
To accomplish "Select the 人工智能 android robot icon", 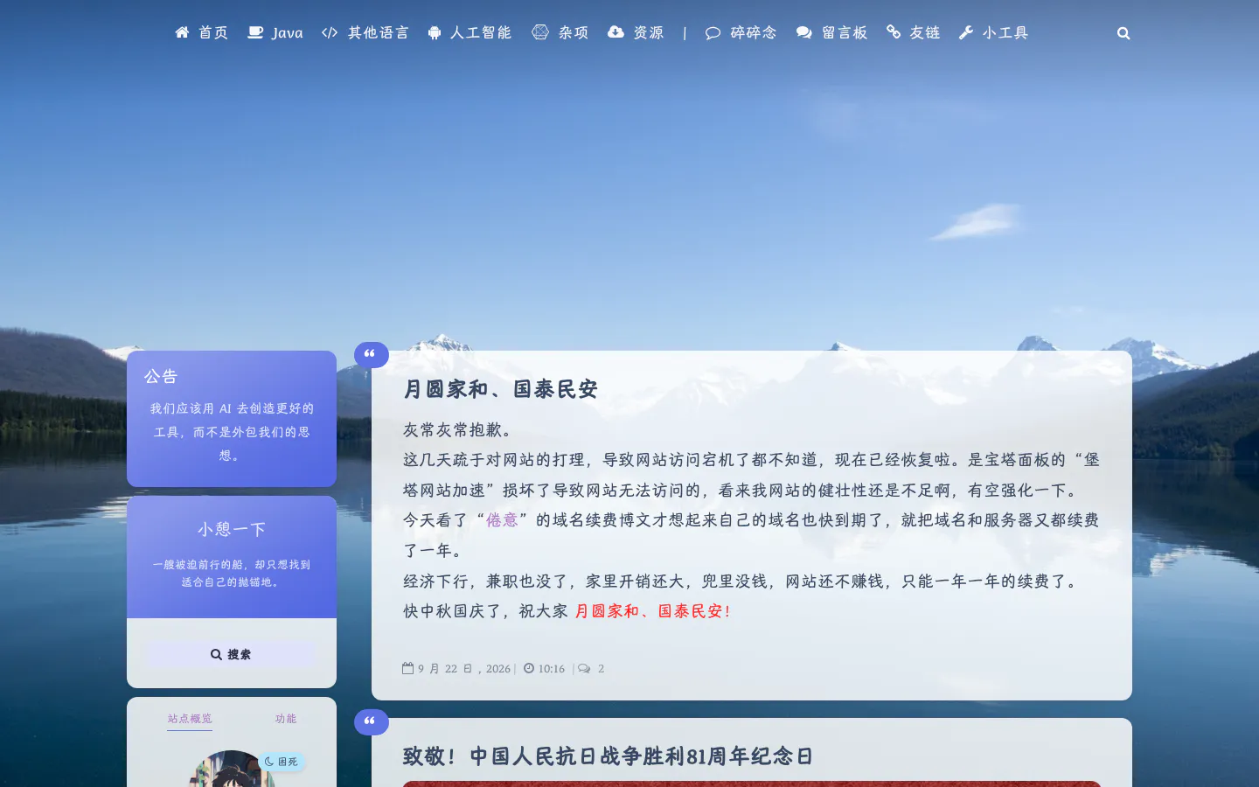I will [x=435, y=33].
